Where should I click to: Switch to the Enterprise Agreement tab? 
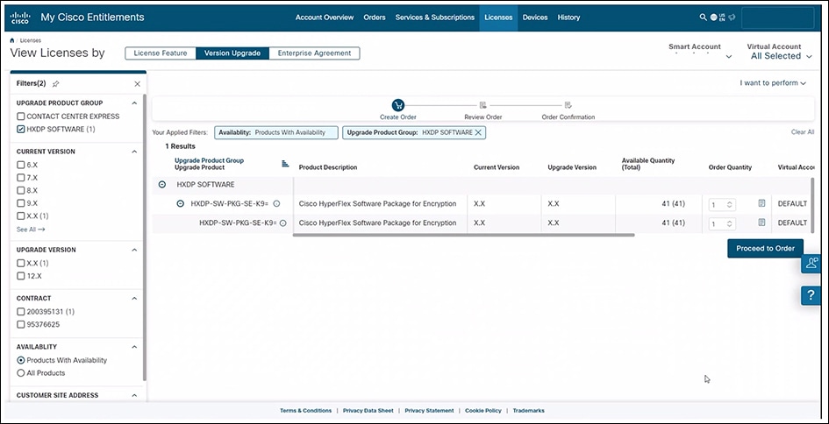[x=314, y=53]
